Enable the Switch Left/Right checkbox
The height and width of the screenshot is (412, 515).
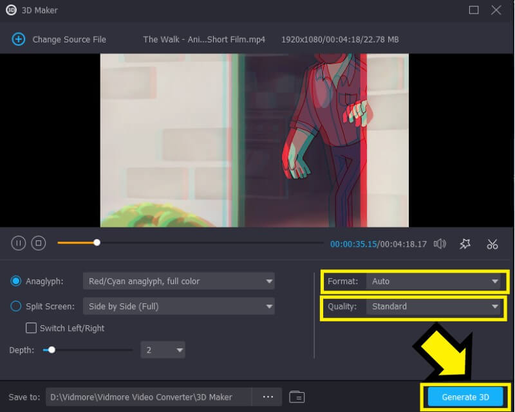point(31,328)
